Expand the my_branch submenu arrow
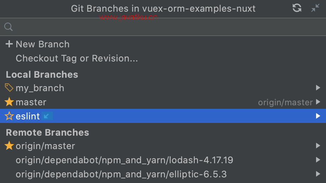326x183 pixels. point(318,88)
